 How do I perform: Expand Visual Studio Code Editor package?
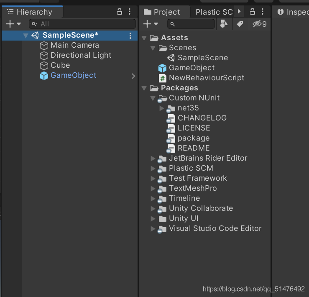pyautogui.click(x=153, y=229)
